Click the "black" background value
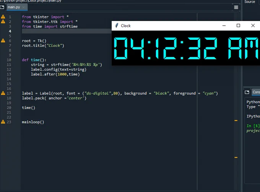Image resolution: width=260 pixels, height=192 pixels. (161, 93)
